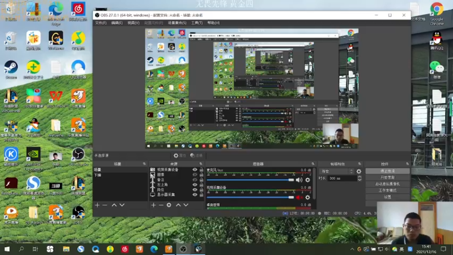
Task: Unmute the red 视频采集设备 speaker icon
Action: coord(299,197)
